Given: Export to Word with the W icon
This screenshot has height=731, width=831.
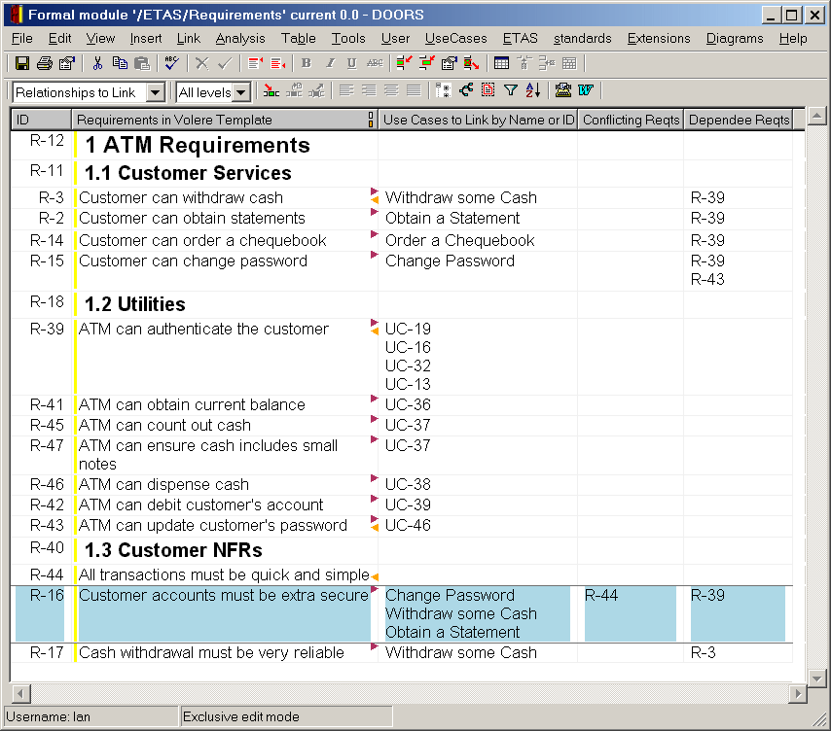Looking at the screenshot, I should (x=586, y=90).
